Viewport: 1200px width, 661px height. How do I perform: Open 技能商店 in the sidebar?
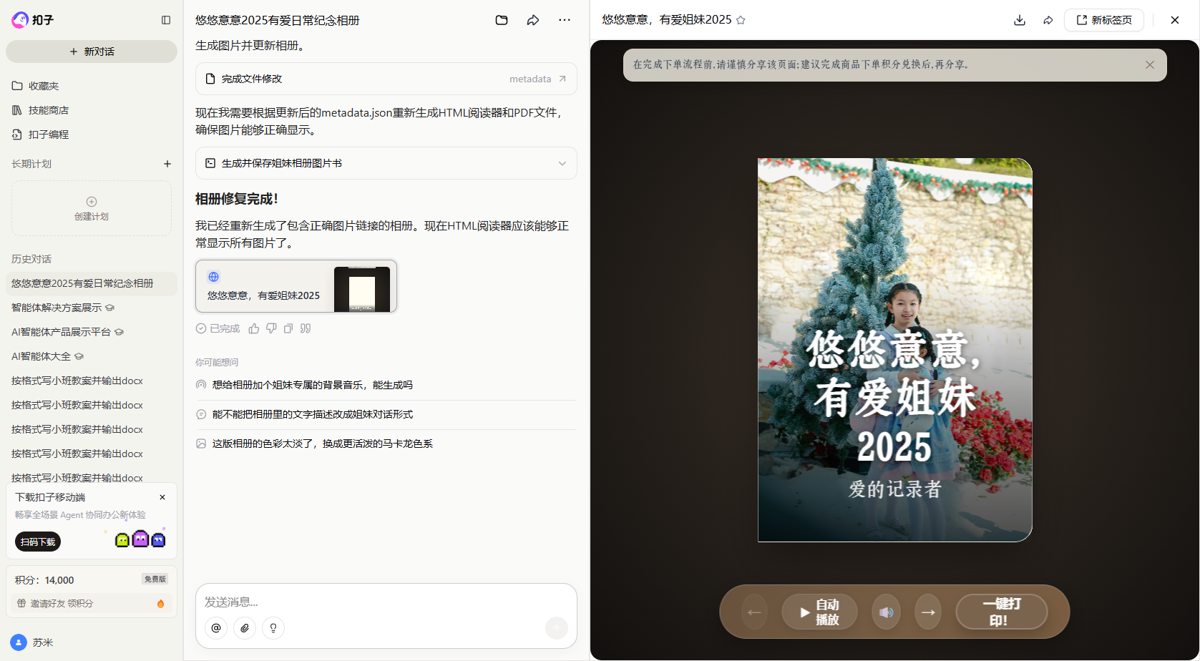click(x=49, y=110)
